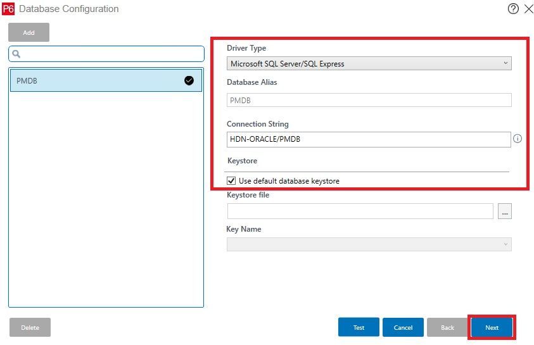
Task: Click the Driver Type label
Action: (x=246, y=48)
